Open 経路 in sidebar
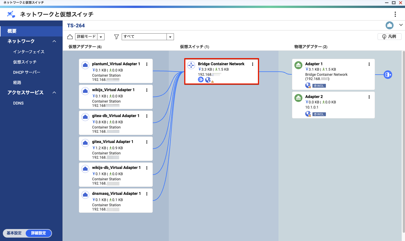 17,82
